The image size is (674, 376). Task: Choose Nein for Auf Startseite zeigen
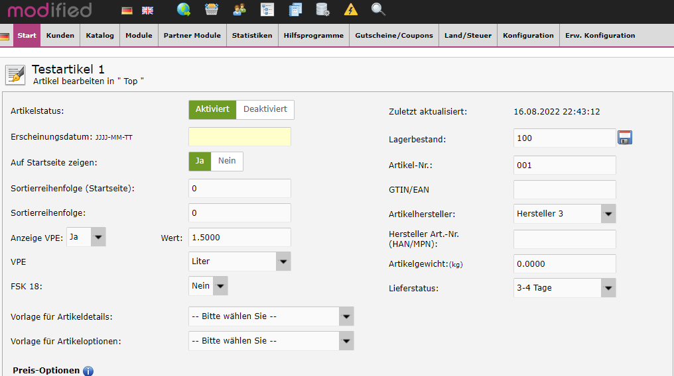point(227,161)
